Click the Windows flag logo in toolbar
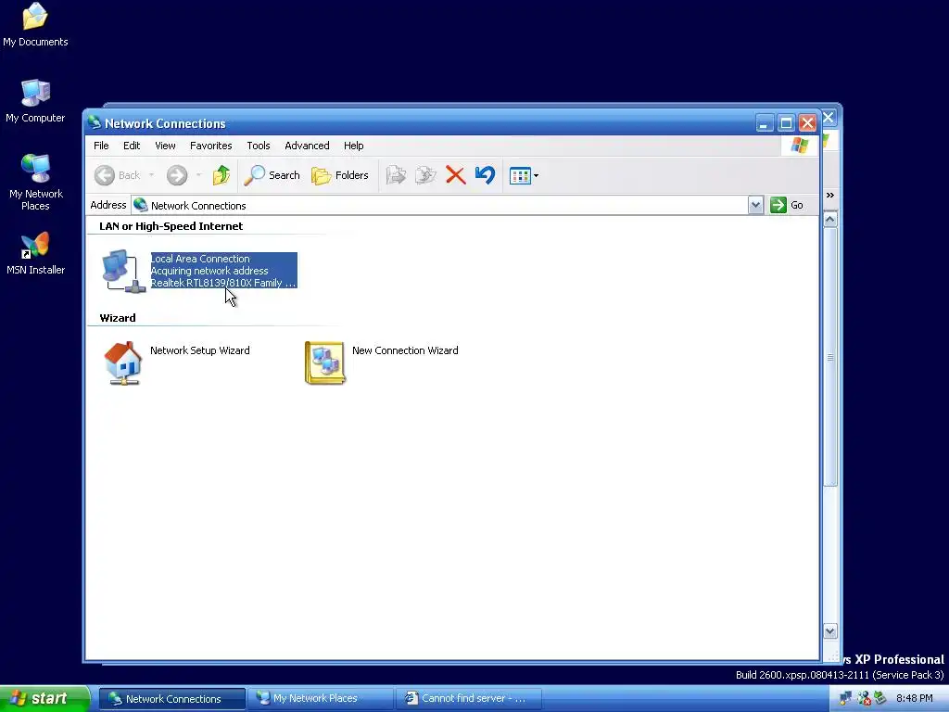This screenshot has height=712, width=949. point(800,146)
